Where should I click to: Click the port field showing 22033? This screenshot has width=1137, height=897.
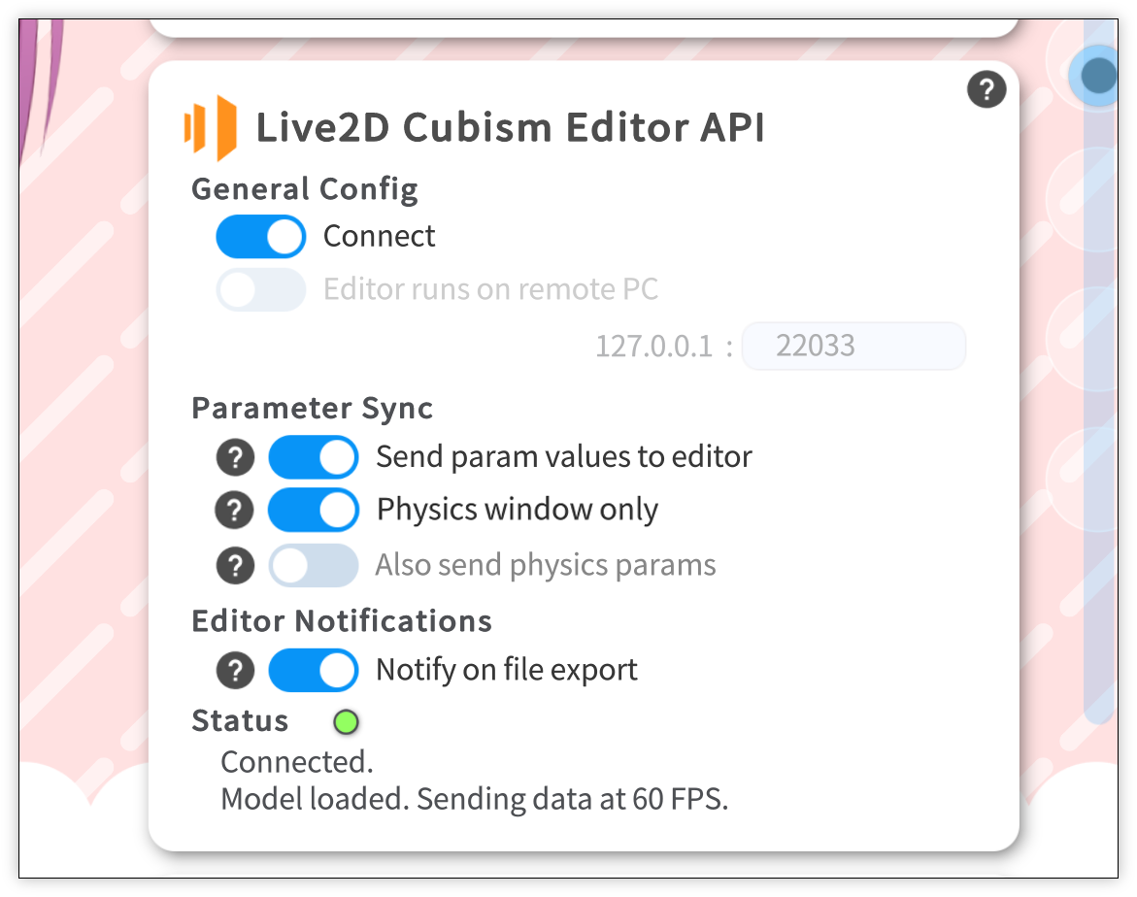[x=853, y=347]
